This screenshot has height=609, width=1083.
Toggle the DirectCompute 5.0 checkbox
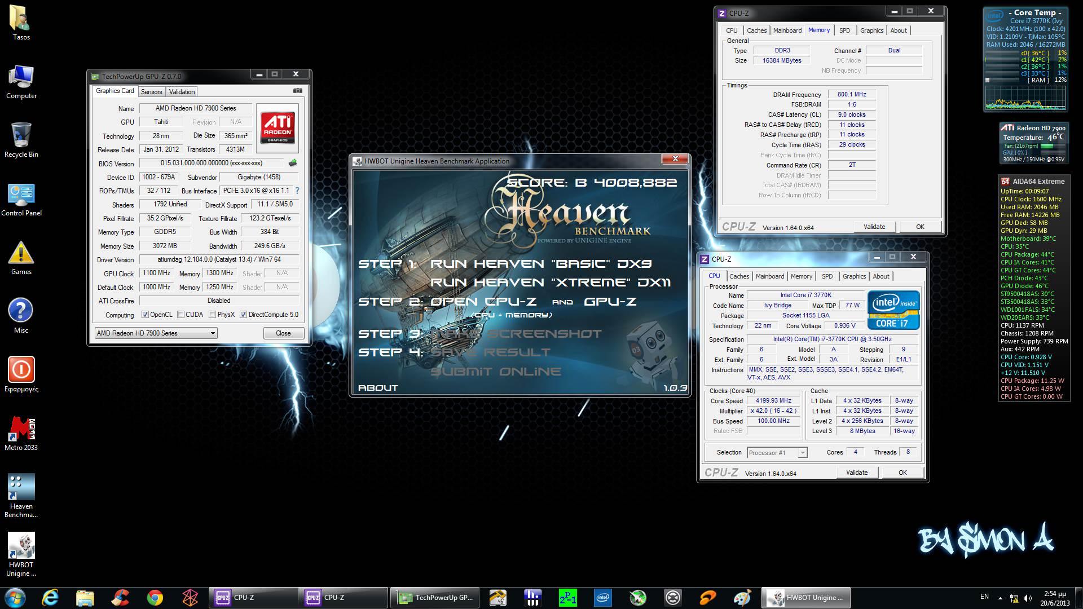(243, 315)
